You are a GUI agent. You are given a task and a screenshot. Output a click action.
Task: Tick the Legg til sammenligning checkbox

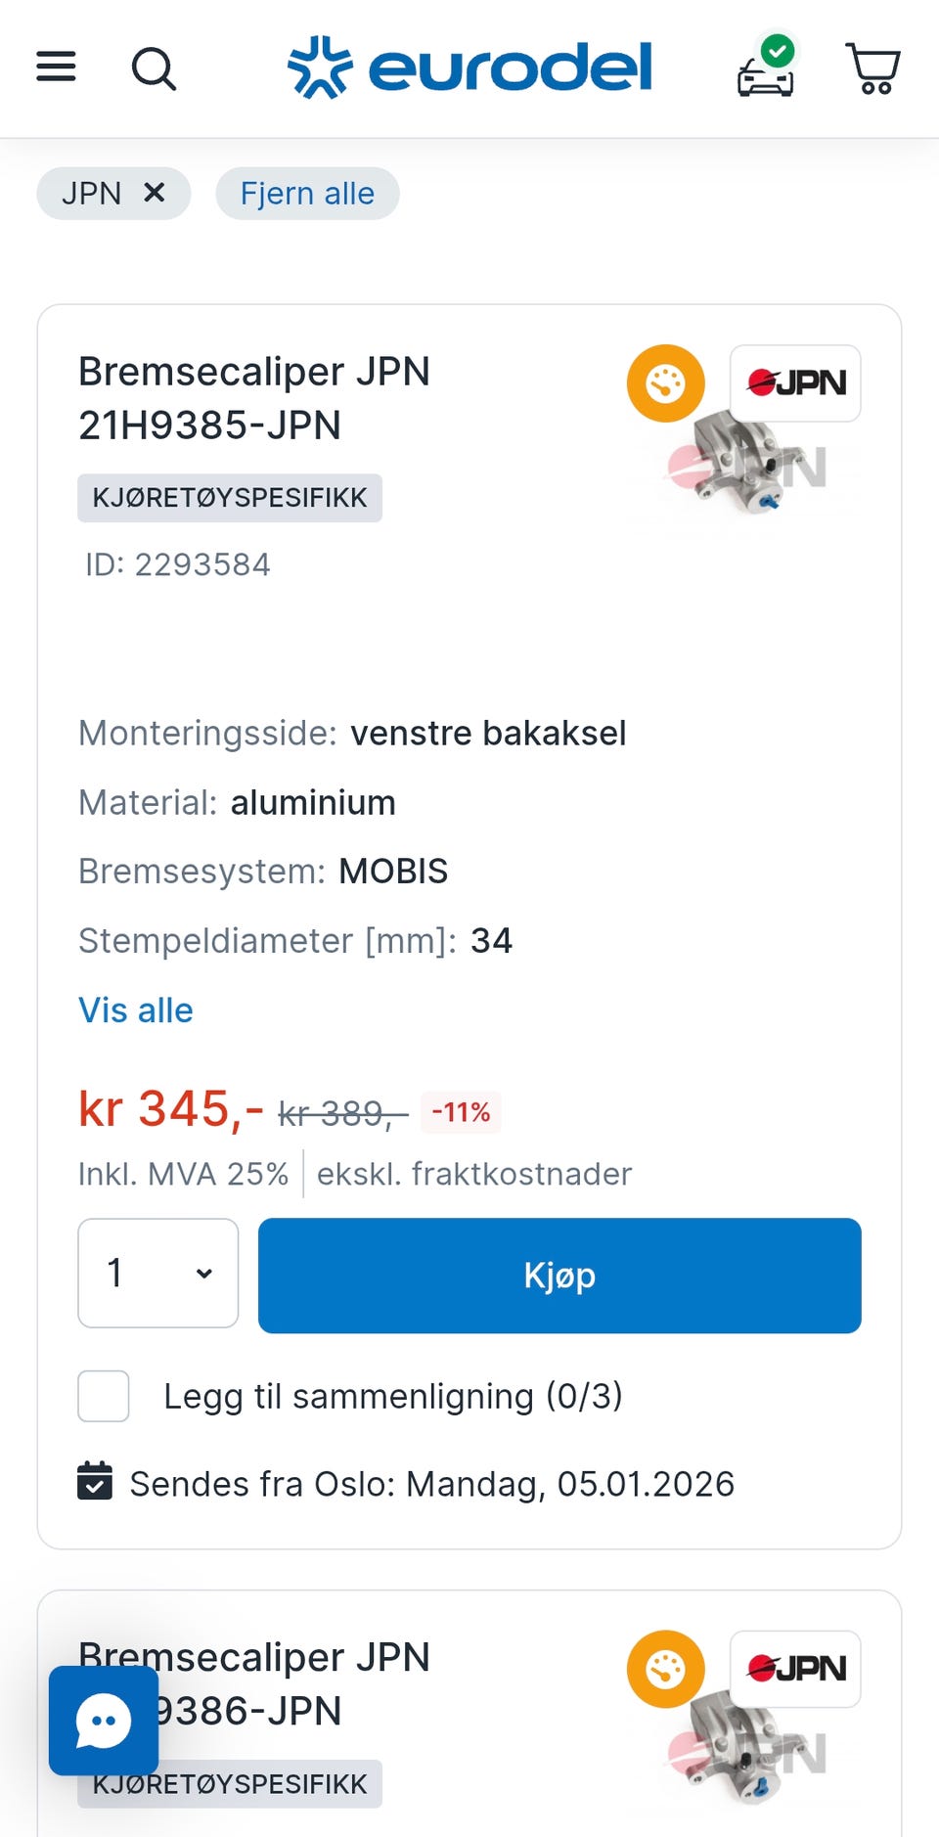[104, 1396]
